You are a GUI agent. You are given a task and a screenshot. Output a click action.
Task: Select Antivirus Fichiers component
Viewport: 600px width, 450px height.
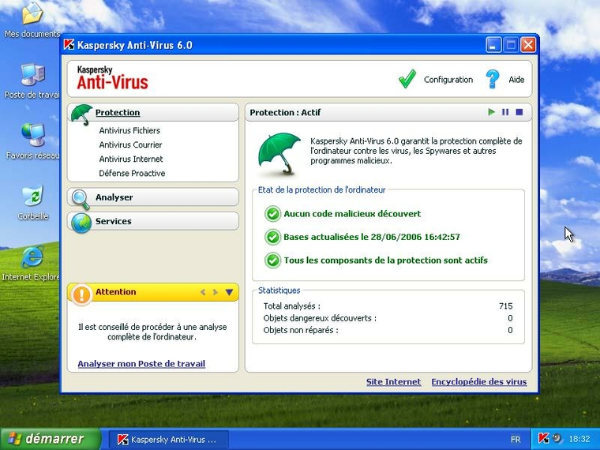coord(129,130)
